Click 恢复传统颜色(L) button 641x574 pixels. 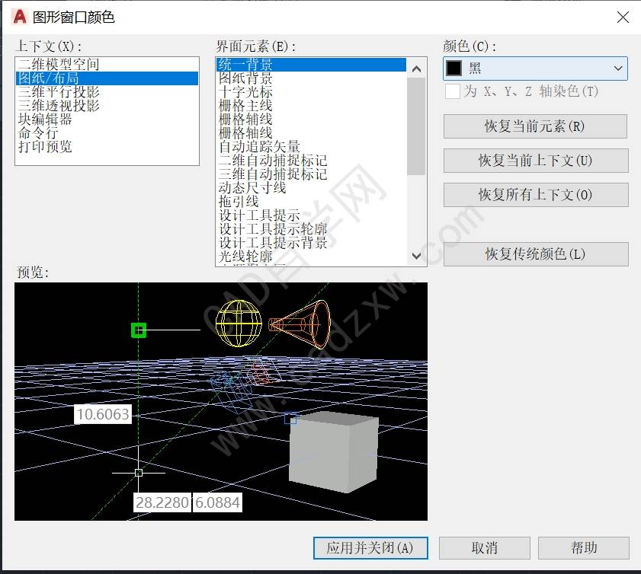[535, 254]
